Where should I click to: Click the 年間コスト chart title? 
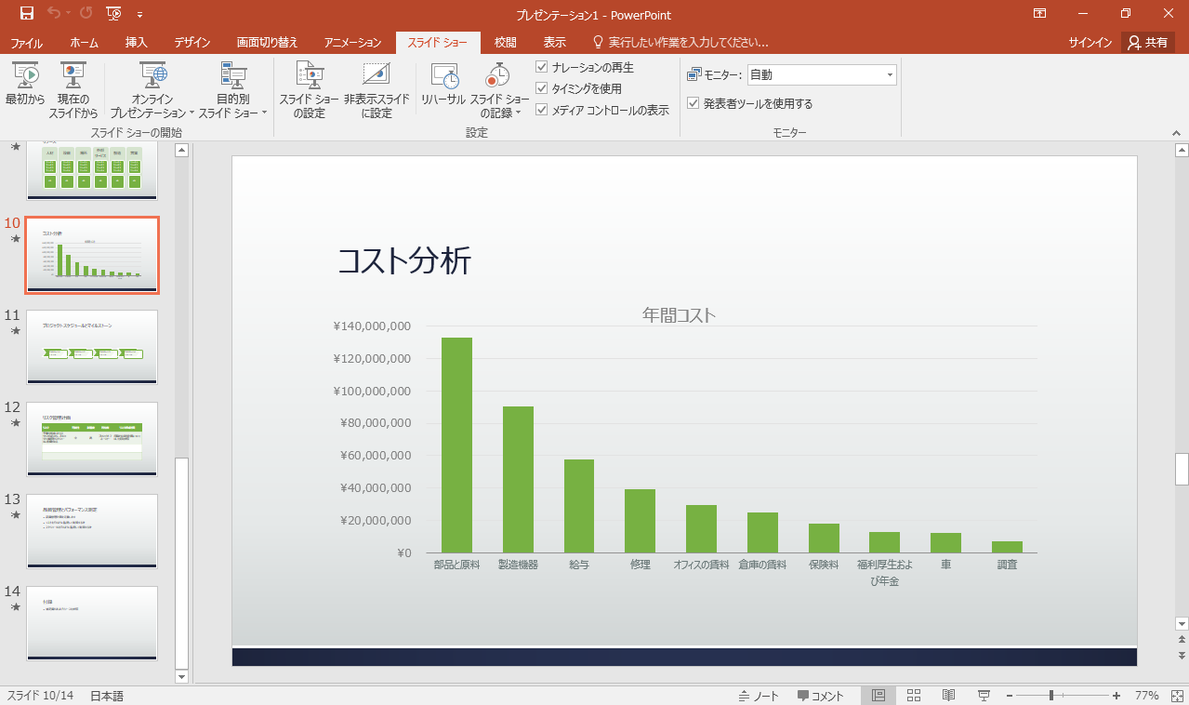click(x=679, y=314)
